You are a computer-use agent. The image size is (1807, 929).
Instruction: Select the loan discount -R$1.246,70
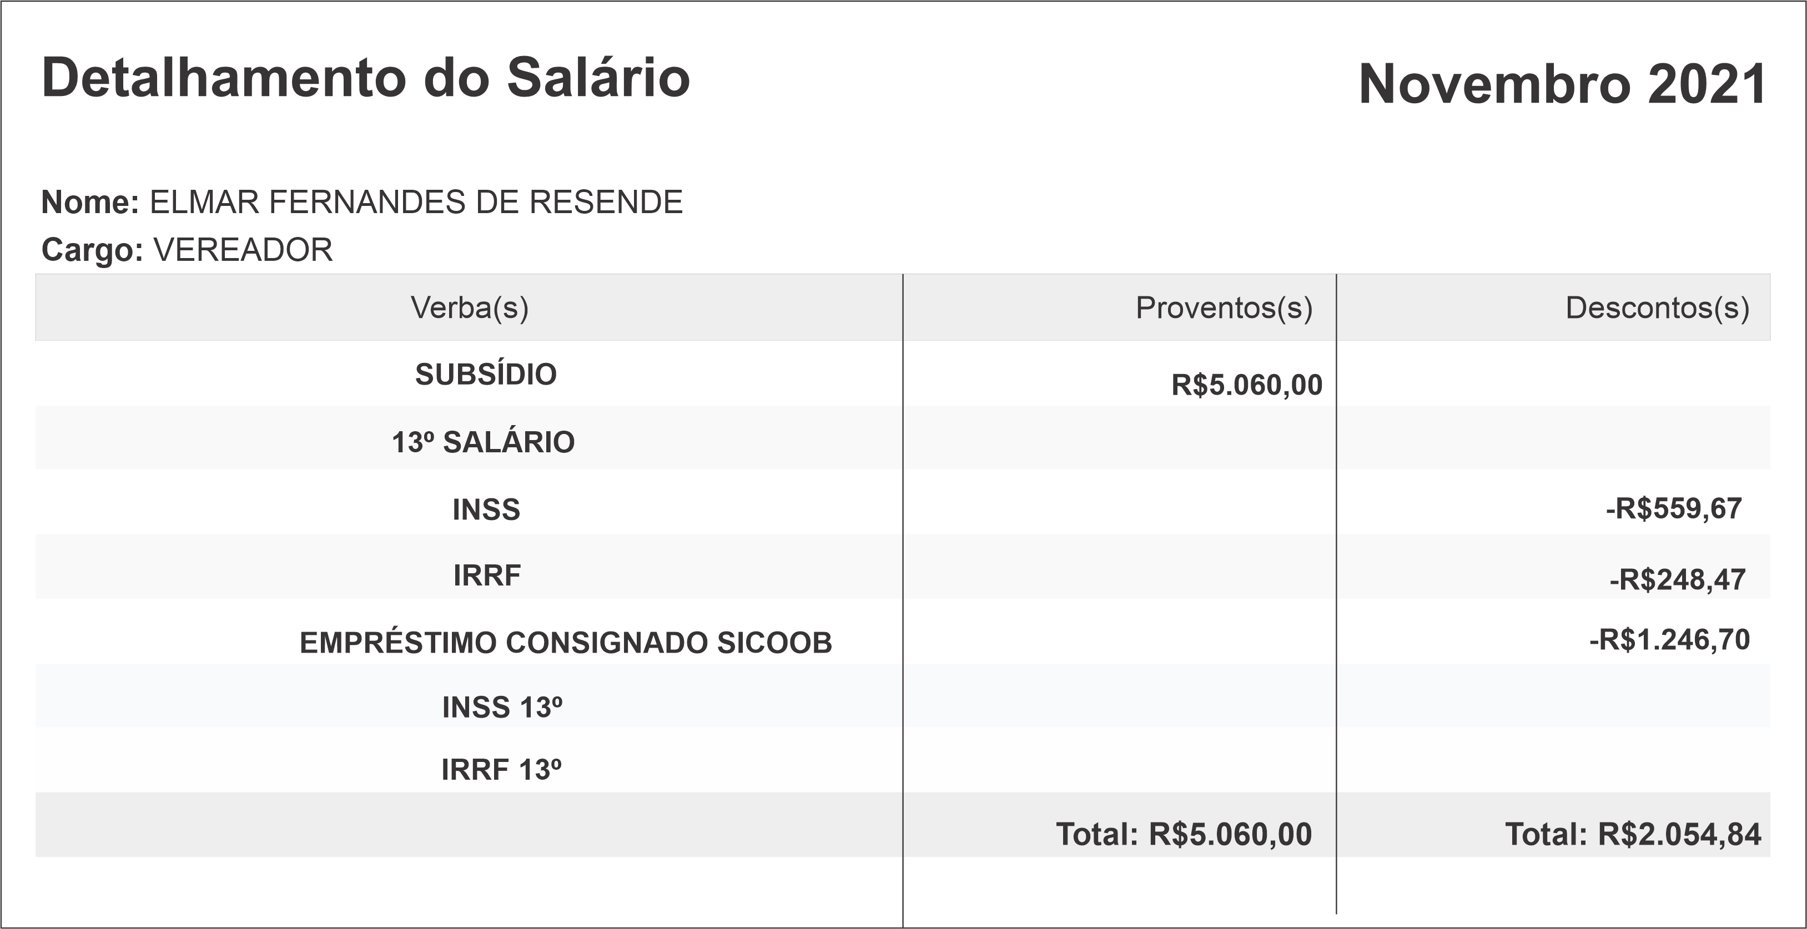1669,640
